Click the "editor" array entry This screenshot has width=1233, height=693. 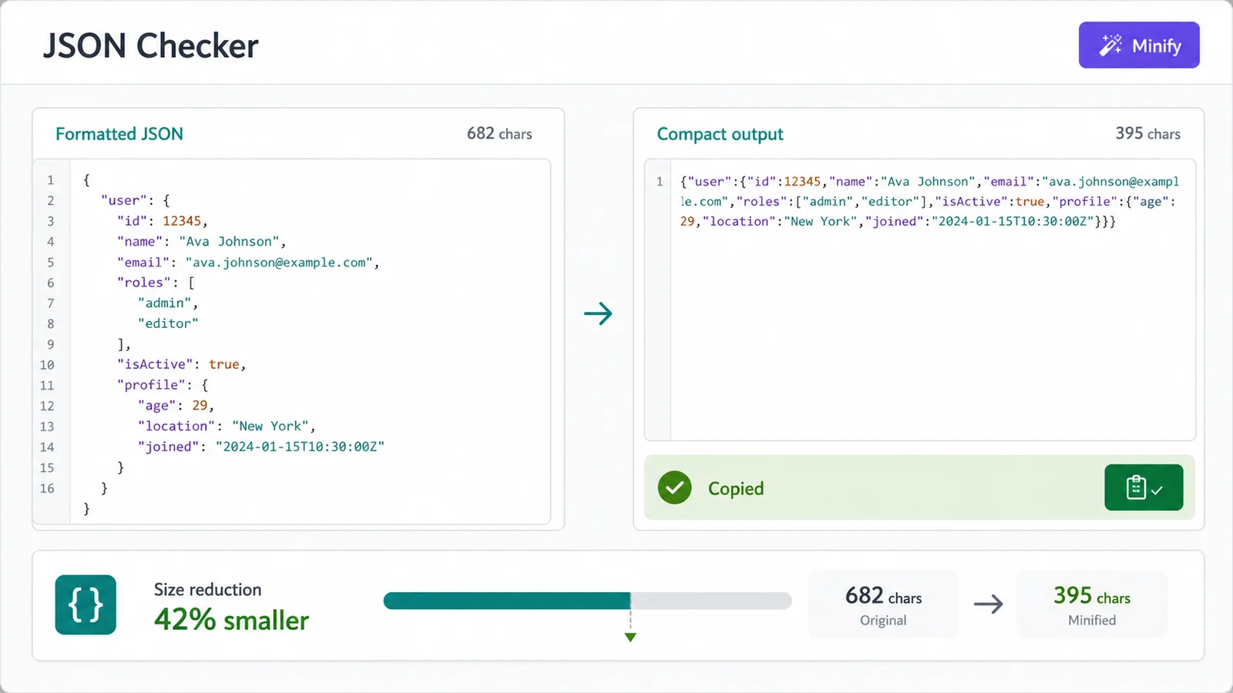click(x=168, y=323)
